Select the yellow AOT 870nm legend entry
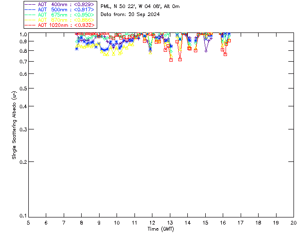302x241 pixels. pos(59,20)
